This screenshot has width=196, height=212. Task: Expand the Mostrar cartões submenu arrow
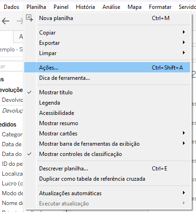click(x=184, y=133)
